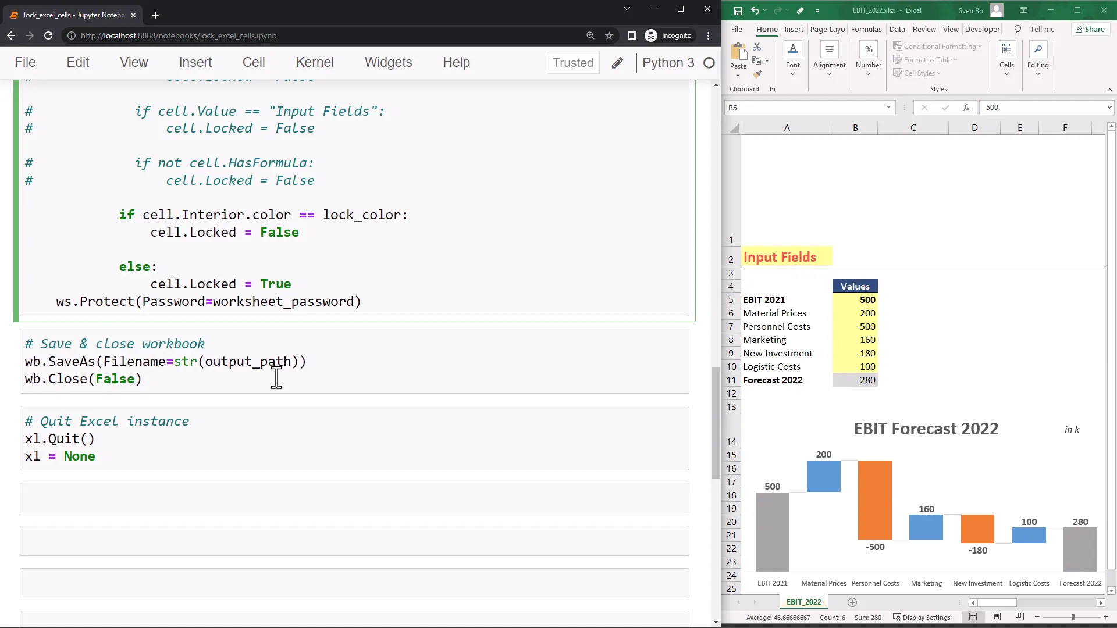This screenshot has height=628, width=1117.
Task: Adjust the Excel zoom slider
Action: click(x=1073, y=617)
